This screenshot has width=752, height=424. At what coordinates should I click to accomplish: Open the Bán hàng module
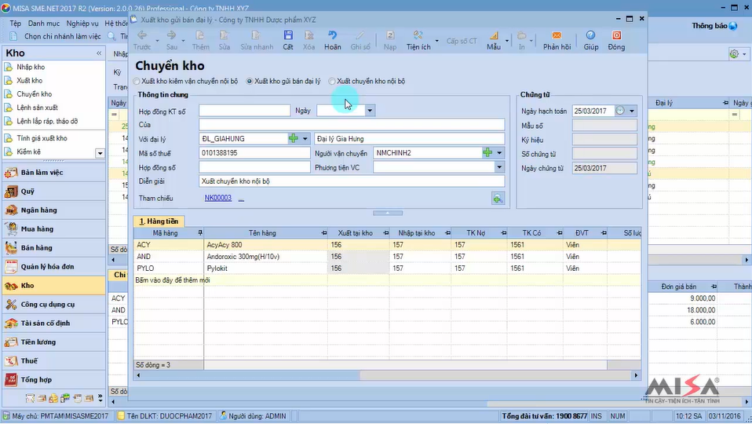[53, 248]
